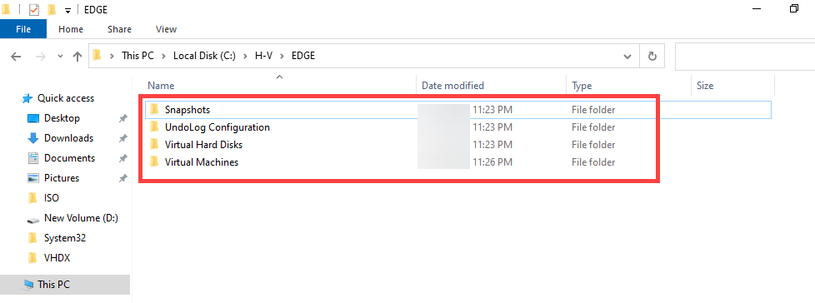Image resolution: width=815 pixels, height=303 pixels.
Task: Navigate to Local Disk (C:) breadcrumb
Action: pyautogui.click(x=205, y=56)
